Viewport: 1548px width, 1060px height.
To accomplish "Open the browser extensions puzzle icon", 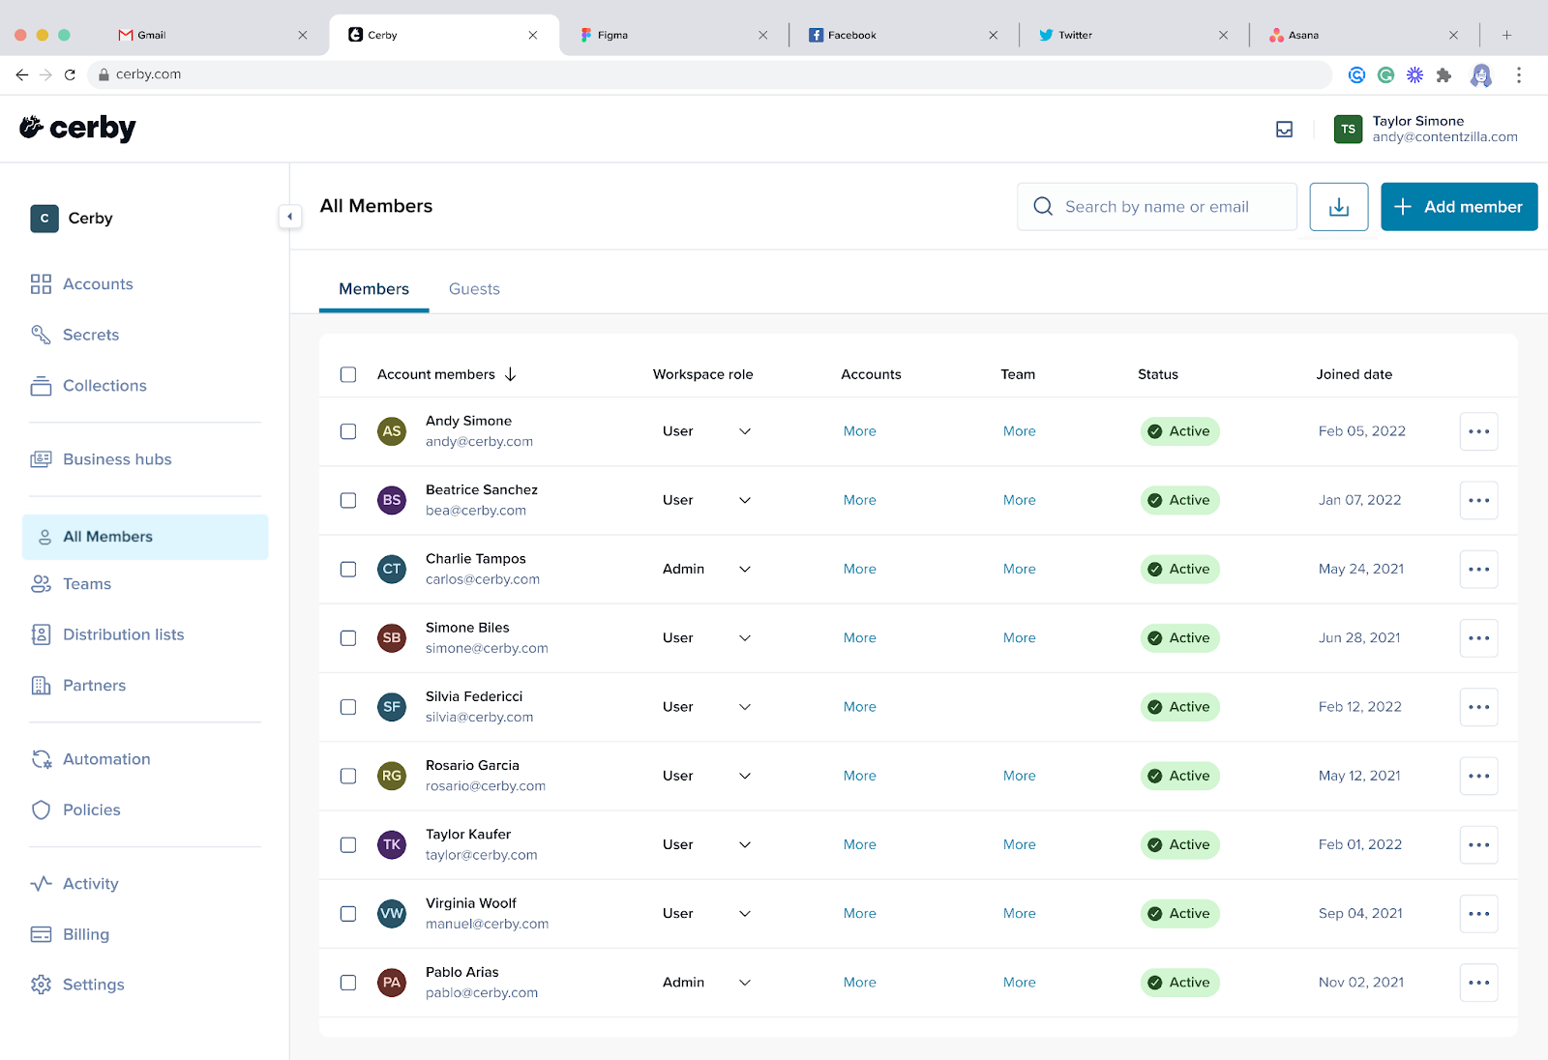I will (1444, 74).
